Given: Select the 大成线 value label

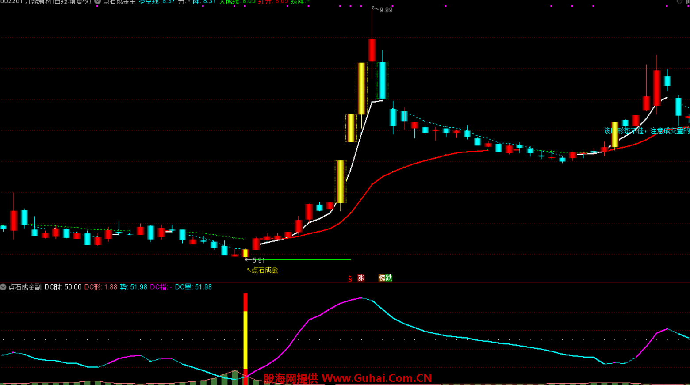Looking at the screenshot, I should (237, 2).
